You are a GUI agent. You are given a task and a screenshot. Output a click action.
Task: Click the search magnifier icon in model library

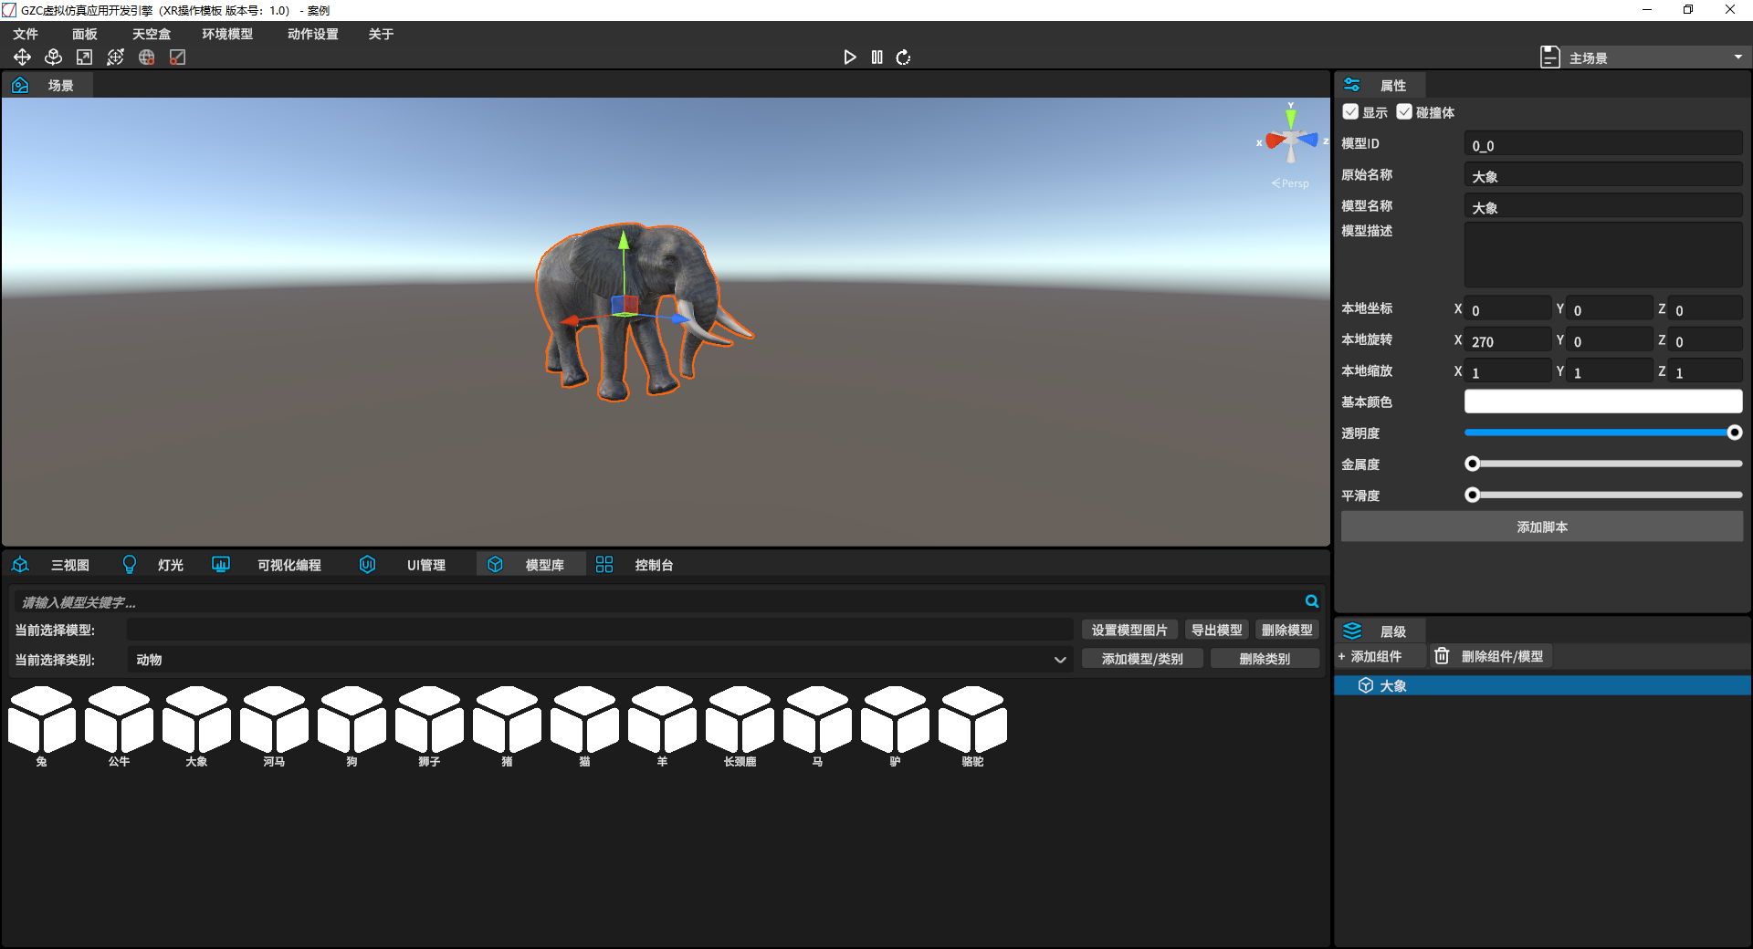click(x=1311, y=601)
